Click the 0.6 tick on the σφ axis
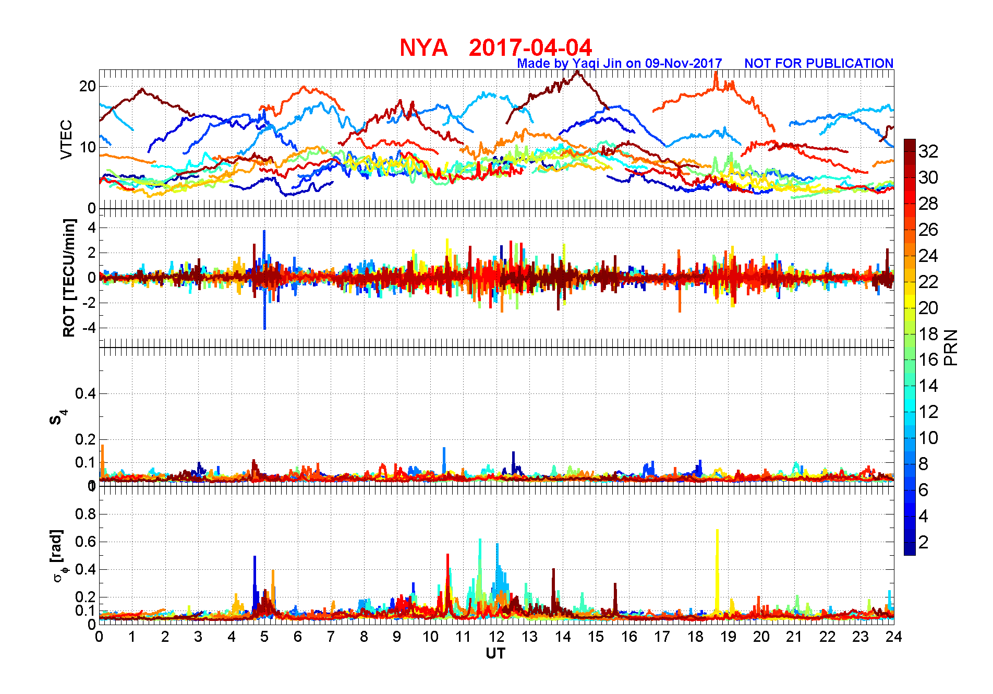The width and height of the screenshot is (993, 694). [86, 542]
